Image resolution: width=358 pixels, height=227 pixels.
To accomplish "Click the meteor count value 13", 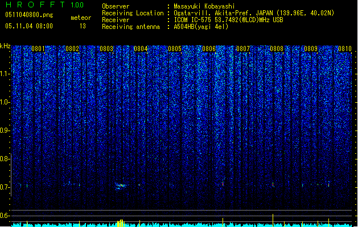I will coord(83,26).
